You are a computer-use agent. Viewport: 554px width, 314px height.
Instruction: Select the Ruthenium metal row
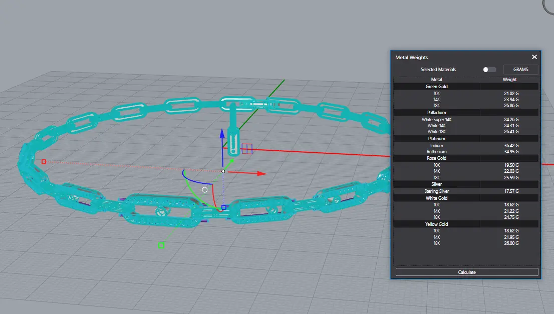[466, 152]
